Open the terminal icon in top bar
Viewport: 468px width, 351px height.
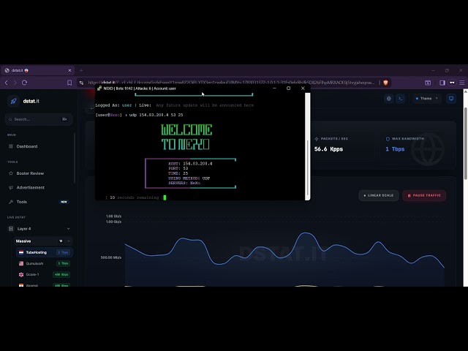coord(401,99)
